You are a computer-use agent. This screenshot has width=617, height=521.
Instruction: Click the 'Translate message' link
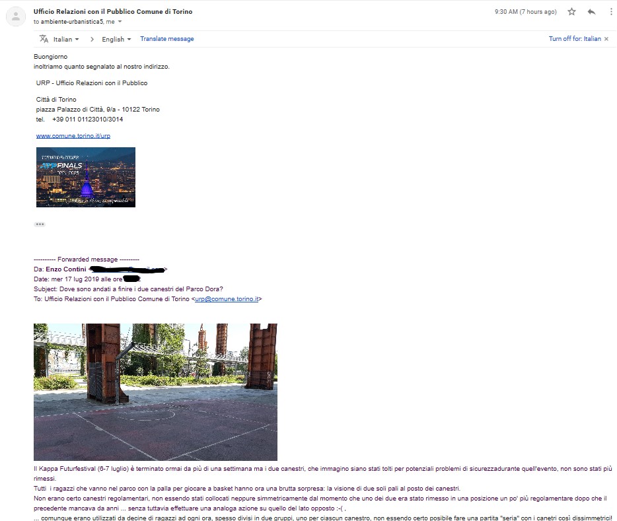[x=166, y=39]
